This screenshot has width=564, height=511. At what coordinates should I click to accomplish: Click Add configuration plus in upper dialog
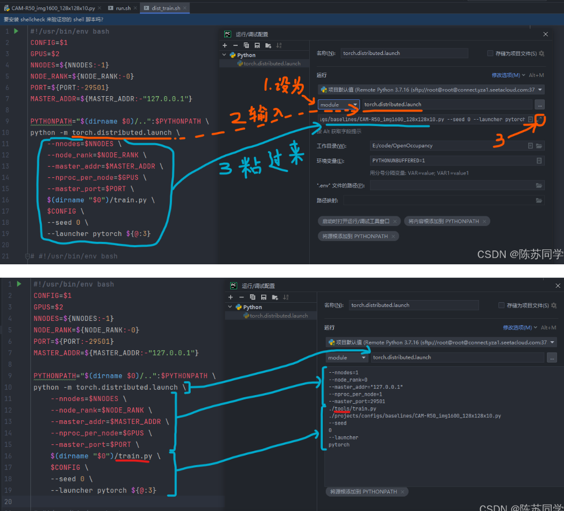click(x=225, y=45)
